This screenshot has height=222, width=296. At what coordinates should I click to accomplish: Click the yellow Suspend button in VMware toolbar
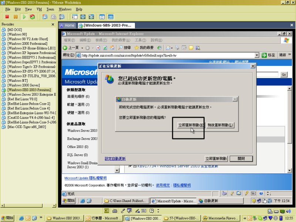tap(16, 17)
